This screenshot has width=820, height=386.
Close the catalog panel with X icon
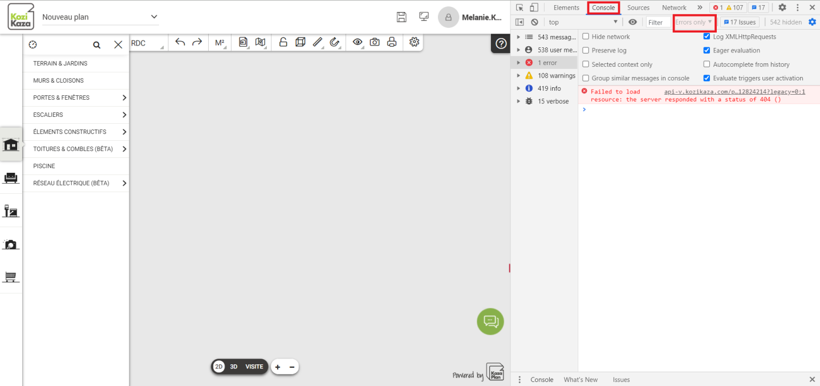tap(118, 44)
